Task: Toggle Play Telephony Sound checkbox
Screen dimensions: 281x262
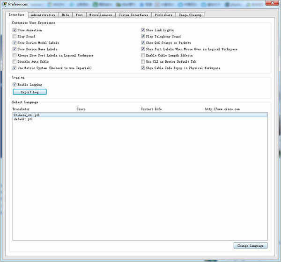Action: (x=143, y=36)
